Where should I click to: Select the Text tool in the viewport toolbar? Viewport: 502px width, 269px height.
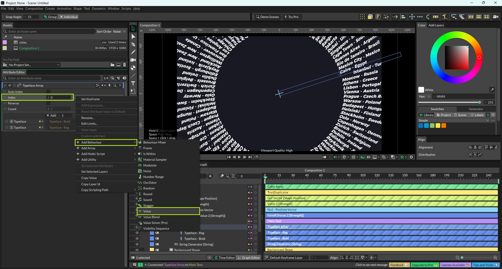(x=133, y=83)
